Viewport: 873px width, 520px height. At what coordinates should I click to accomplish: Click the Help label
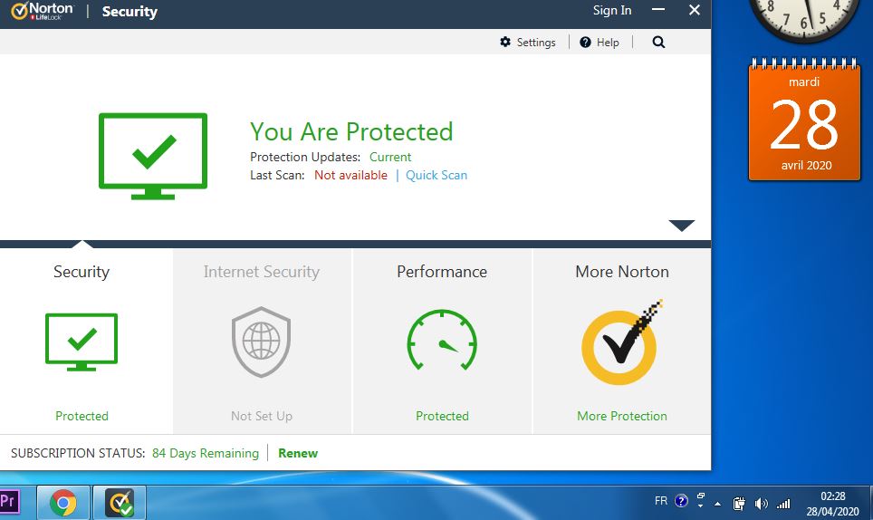point(608,43)
